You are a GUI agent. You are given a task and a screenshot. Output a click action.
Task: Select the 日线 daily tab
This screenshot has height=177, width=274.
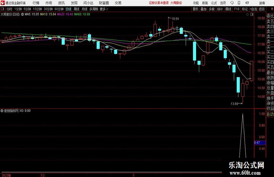click(x=68, y=9)
